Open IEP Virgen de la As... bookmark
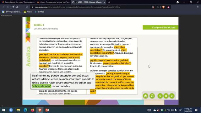The width and height of the screenshot is (201, 113). 12,12
